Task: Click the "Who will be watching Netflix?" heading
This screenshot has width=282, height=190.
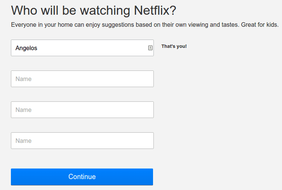Action: click(x=94, y=10)
